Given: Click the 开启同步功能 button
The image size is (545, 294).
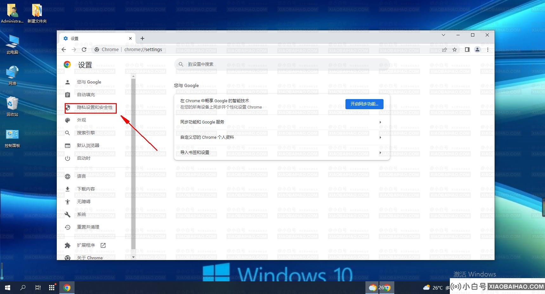Looking at the screenshot, I should tap(364, 104).
